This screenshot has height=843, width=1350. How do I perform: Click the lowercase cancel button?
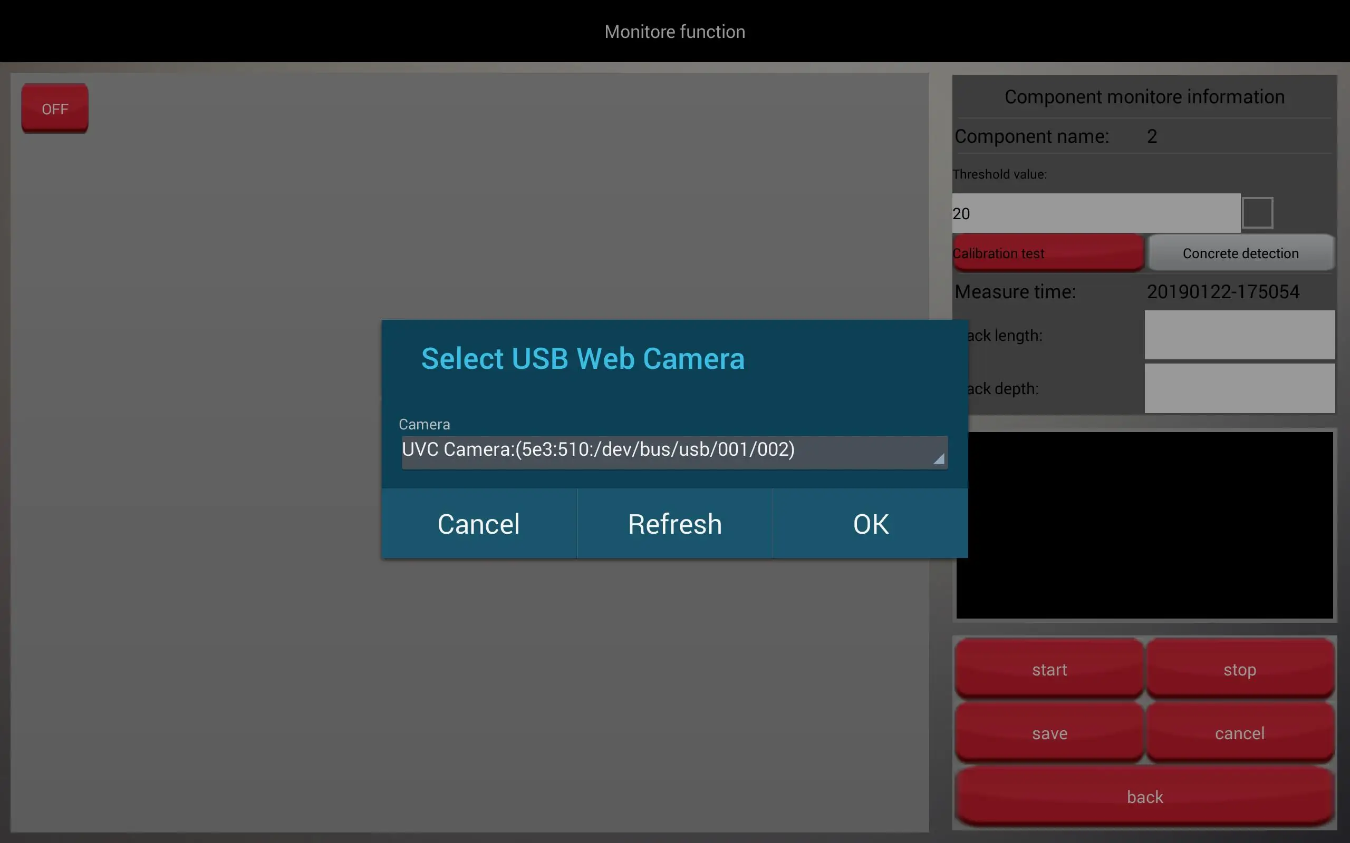(1239, 732)
